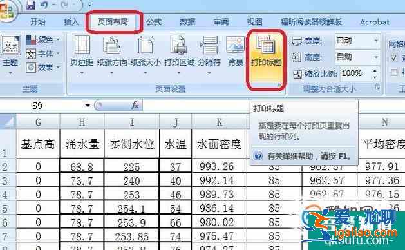This screenshot has height=250, width=405.
Task: Click the cell containing 253.85
Action: coord(132,236)
